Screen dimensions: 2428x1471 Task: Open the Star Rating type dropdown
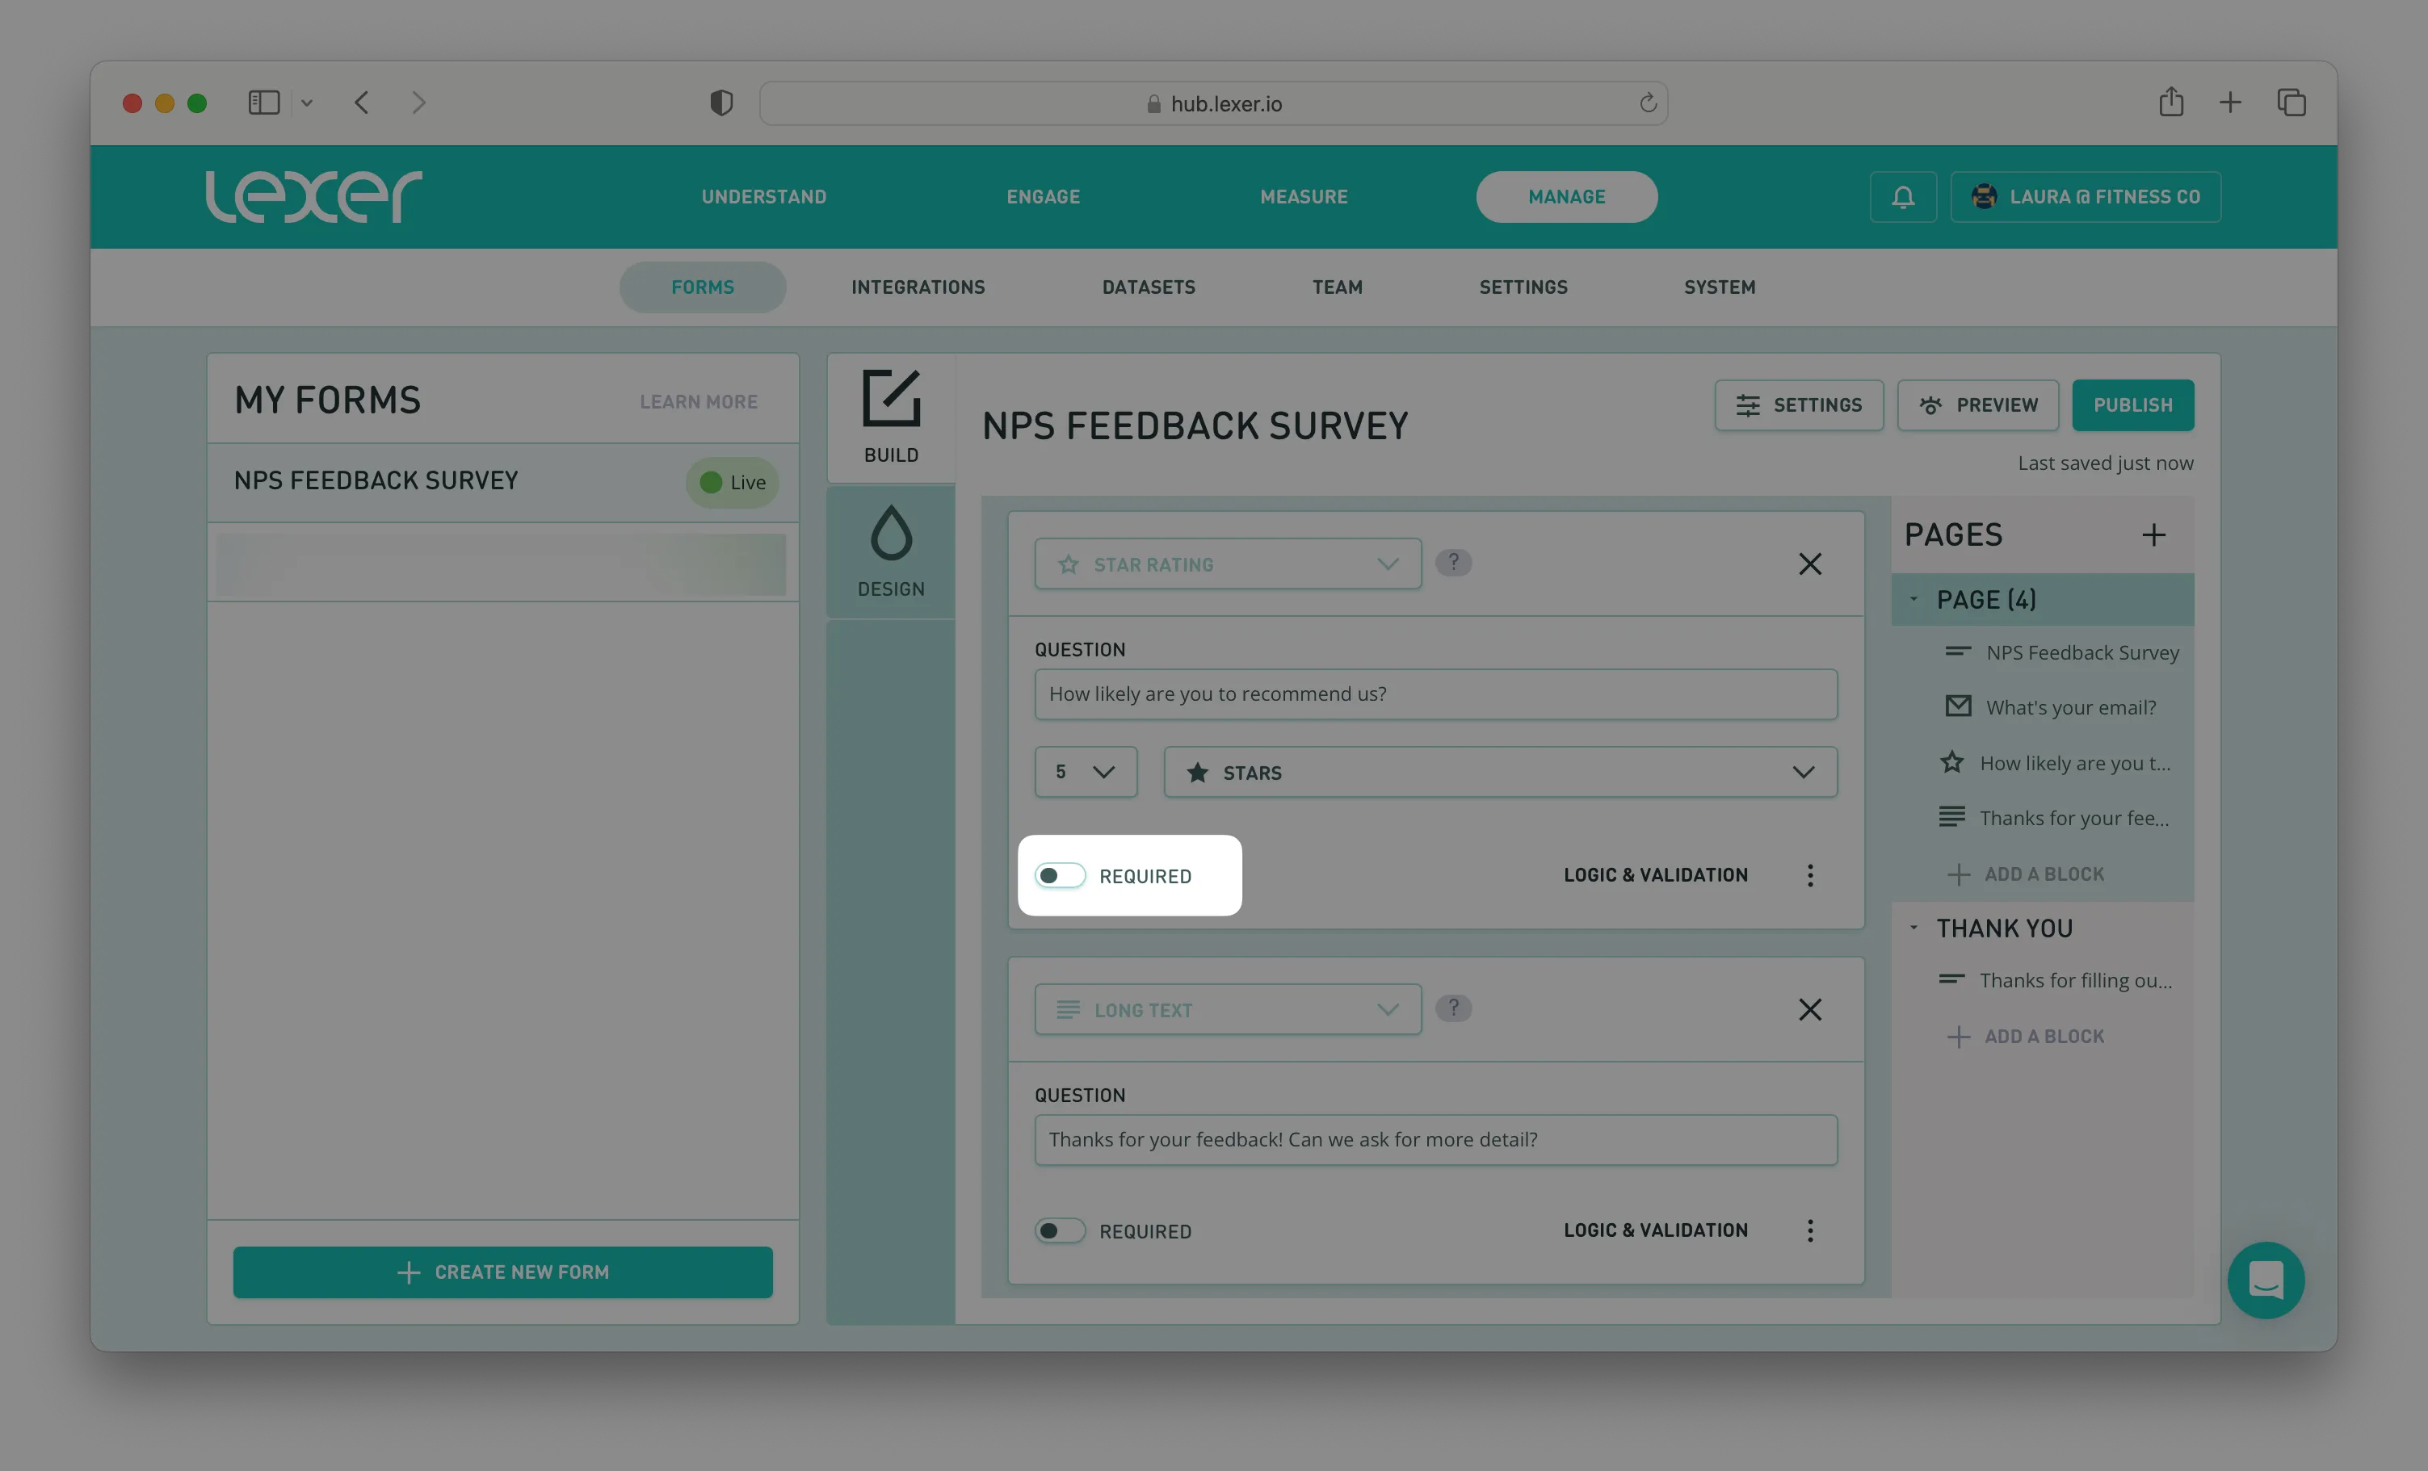pos(1227,564)
